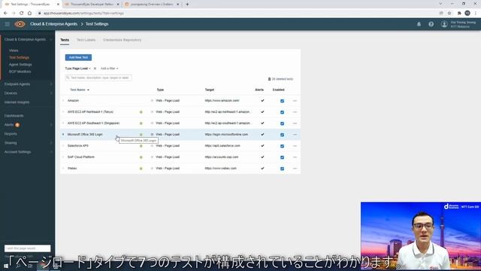Viewport: 481px width, 271px height.
Task: Open the row menu for Webex test
Action: pos(295,169)
